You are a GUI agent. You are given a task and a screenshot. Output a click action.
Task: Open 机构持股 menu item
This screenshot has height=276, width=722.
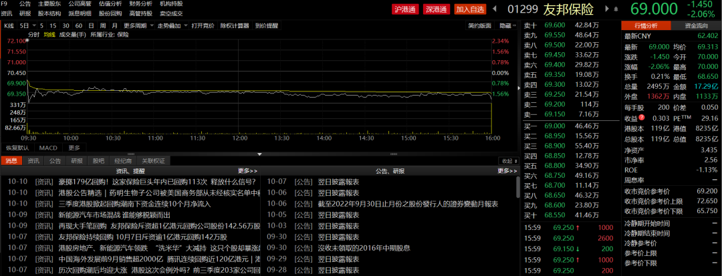coord(171,4)
